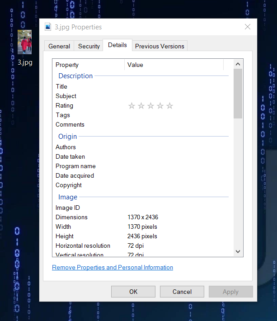Viewport: 277px width, 321px height.
Task: Set the rating to three stars
Action: pos(150,106)
